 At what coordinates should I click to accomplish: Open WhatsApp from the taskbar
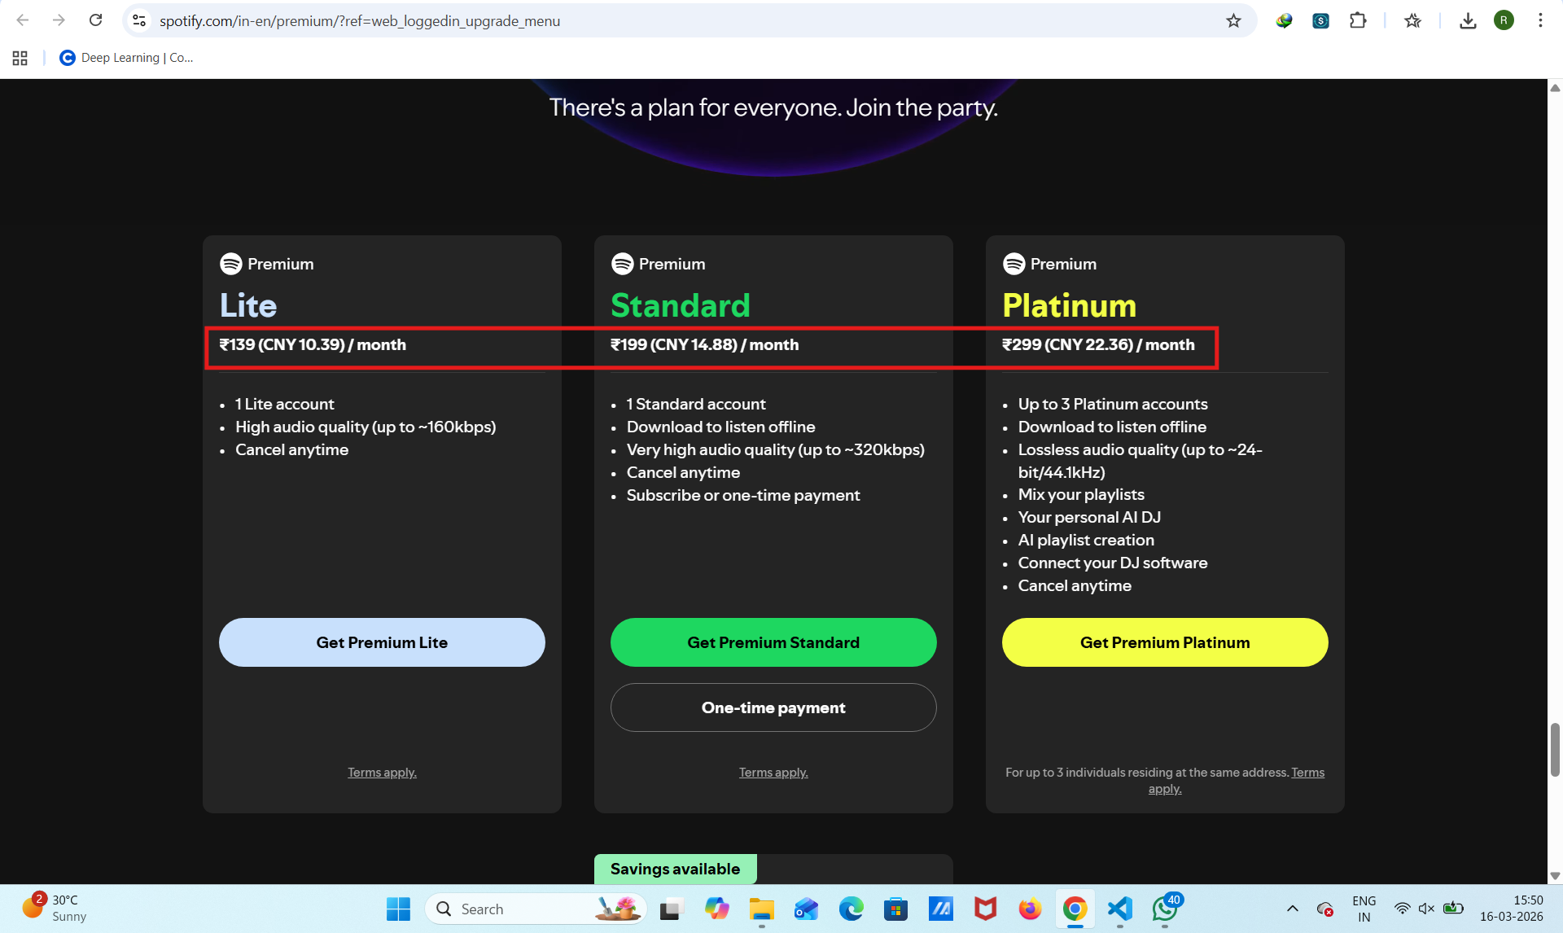coord(1165,909)
